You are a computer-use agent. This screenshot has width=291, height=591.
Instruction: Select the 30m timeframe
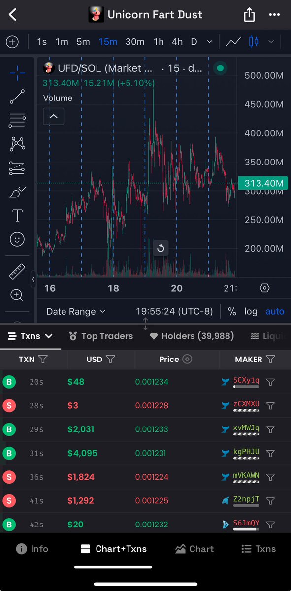point(135,42)
